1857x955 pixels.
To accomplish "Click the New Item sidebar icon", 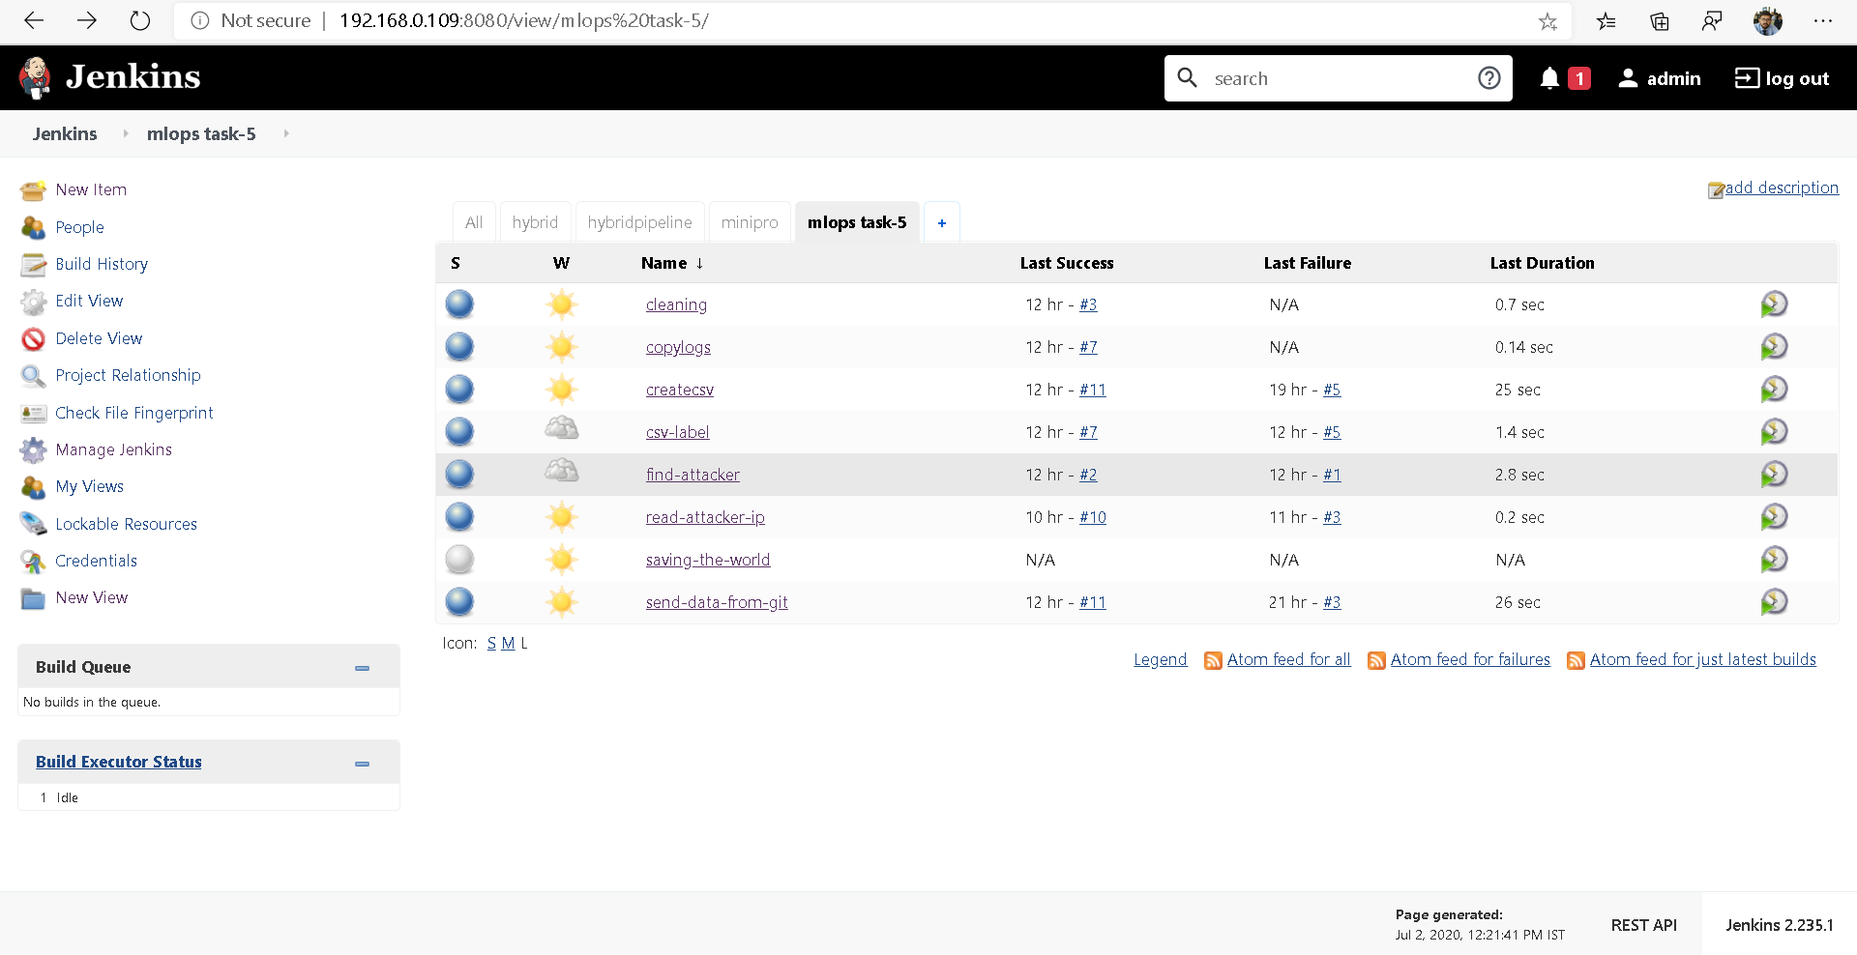I will pos(33,190).
